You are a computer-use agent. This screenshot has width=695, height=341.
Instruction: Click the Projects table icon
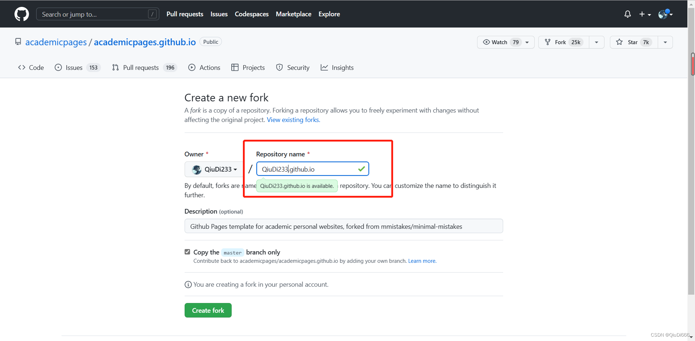pyautogui.click(x=235, y=68)
